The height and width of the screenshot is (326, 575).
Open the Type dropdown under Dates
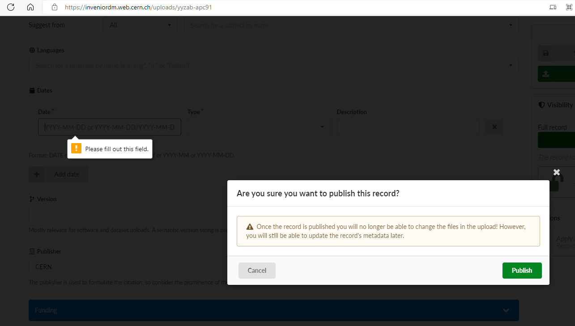point(259,127)
